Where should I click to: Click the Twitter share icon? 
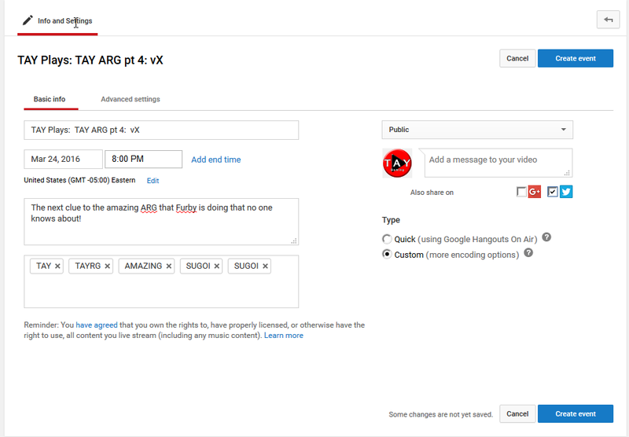point(566,192)
